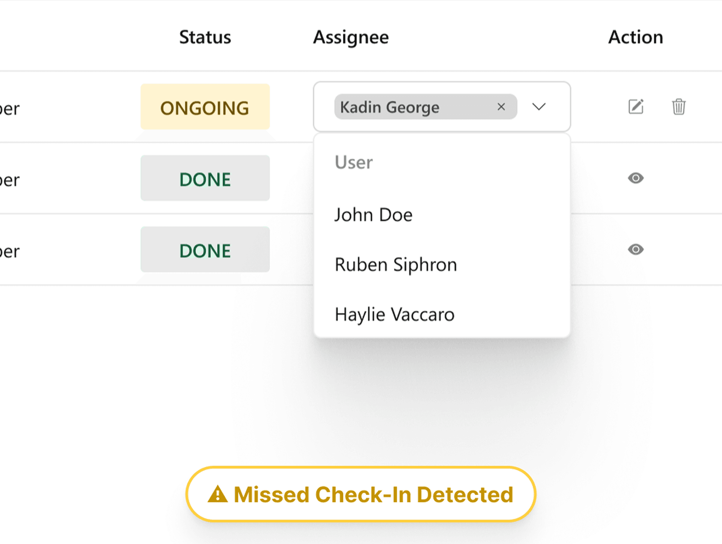Click the Missed Check-In Detected button

coord(361,494)
